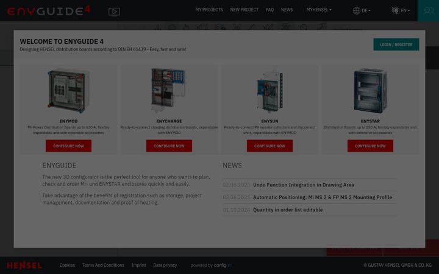The image size is (439, 274).
Task: Open the FAQ page
Action: point(269,10)
